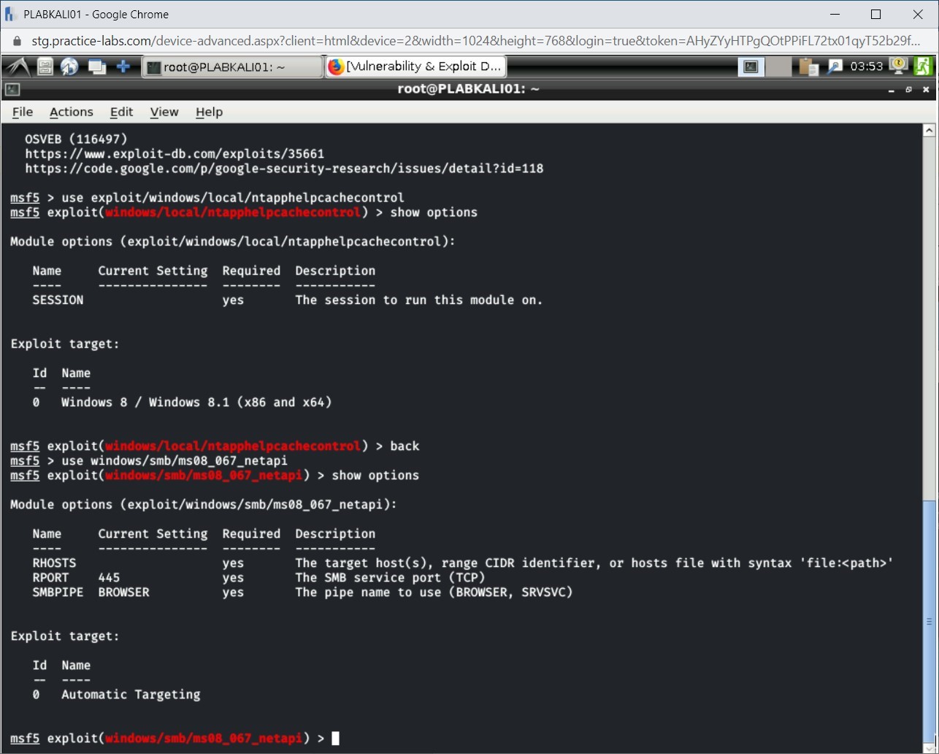This screenshot has height=754, width=939.
Task: Launch the file manager from the top panel
Action: pyautogui.click(x=45, y=66)
